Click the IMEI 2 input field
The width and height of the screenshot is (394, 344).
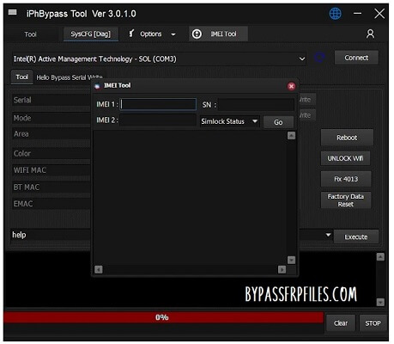point(158,120)
